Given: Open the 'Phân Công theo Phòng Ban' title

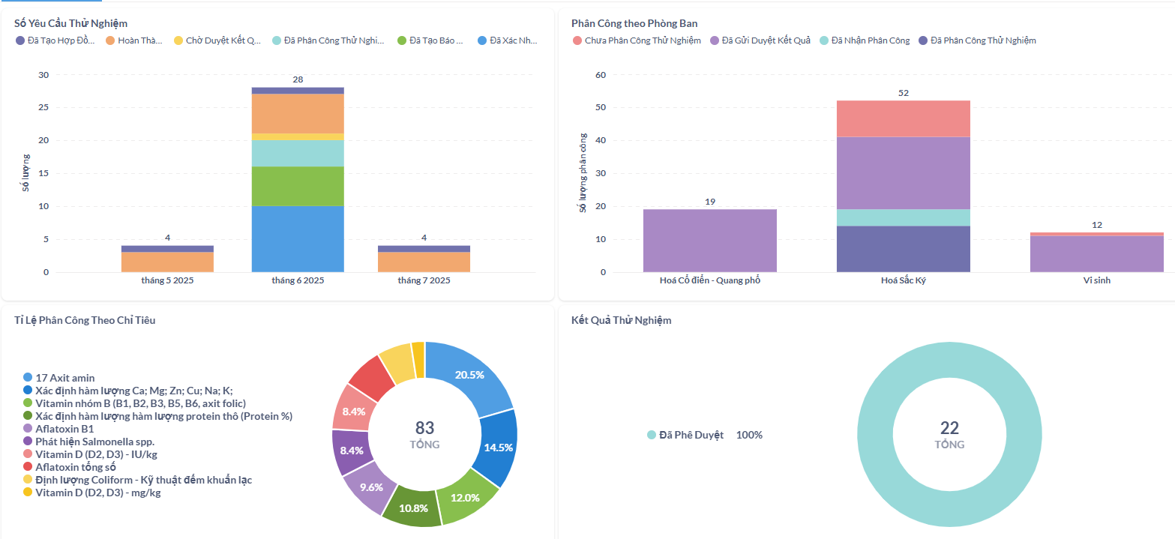Looking at the screenshot, I should (x=634, y=24).
